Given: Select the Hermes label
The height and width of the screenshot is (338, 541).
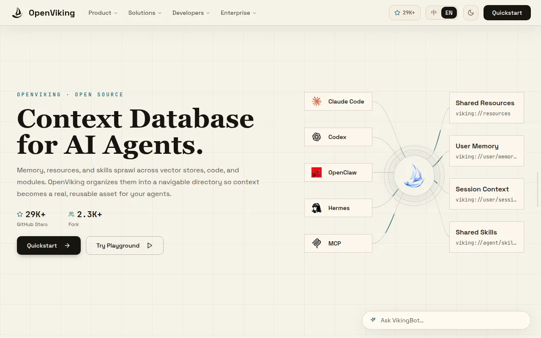Looking at the screenshot, I should tap(339, 208).
